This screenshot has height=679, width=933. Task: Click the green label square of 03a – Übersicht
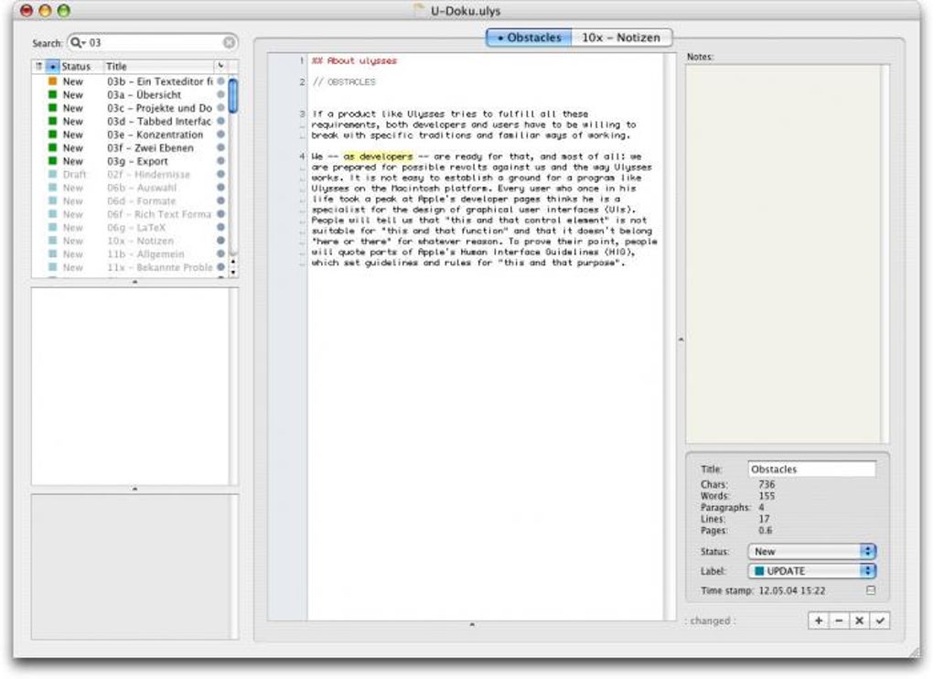click(x=52, y=94)
